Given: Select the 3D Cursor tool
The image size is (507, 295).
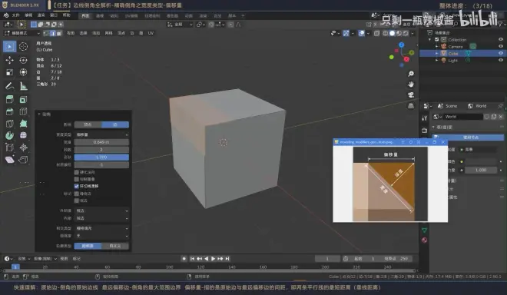Looking at the screenshot, I should (23, 47).
